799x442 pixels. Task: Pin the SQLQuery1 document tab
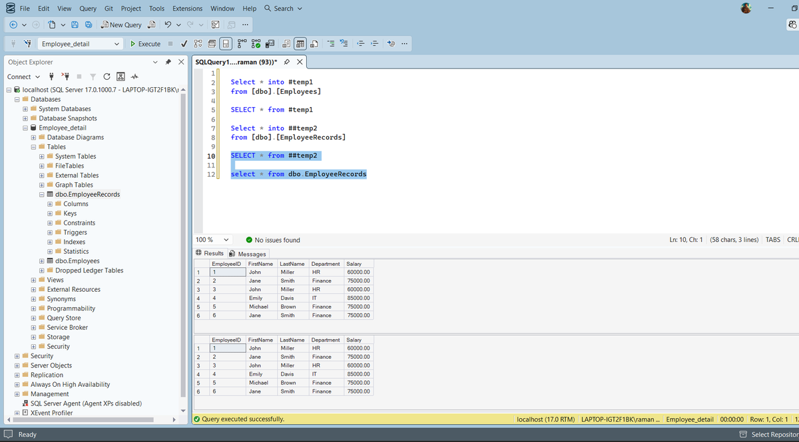coord(286,62)
